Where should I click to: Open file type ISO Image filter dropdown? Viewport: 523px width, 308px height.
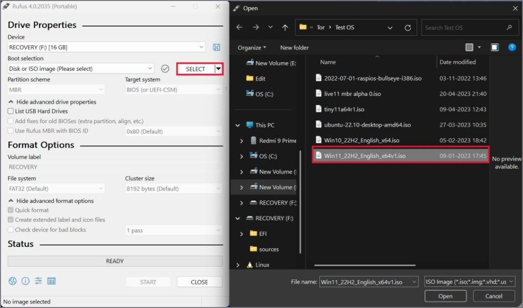(470, 281)
